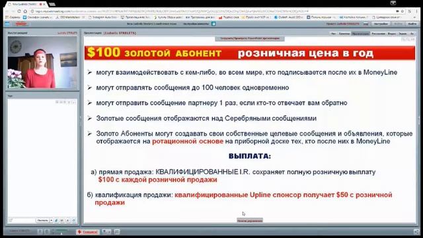Image resolution: width=423 pixels, height=238 pixels.
Task: Click the A font icon in chat toolbar
Action: tap(68, 220)
